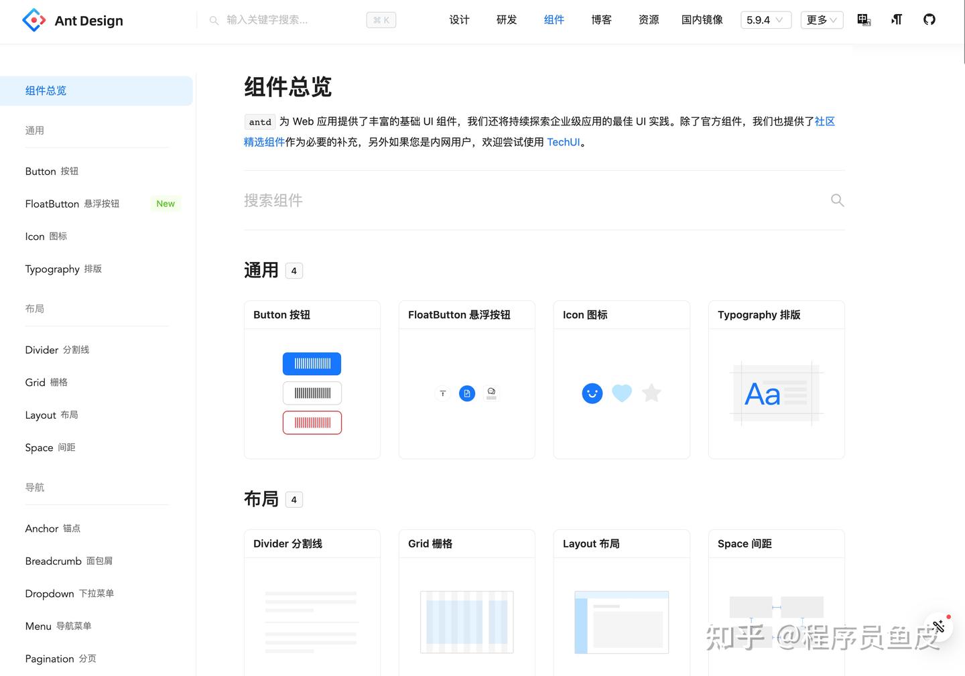Click the red danger button illustration
965x676 pixels.
pyautogui.click(x=312, y=423)
